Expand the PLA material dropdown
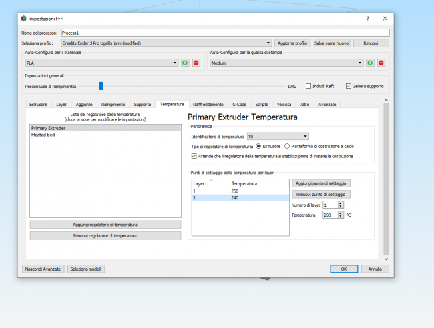This screenshot has width=434, height=328. (101, 63)
